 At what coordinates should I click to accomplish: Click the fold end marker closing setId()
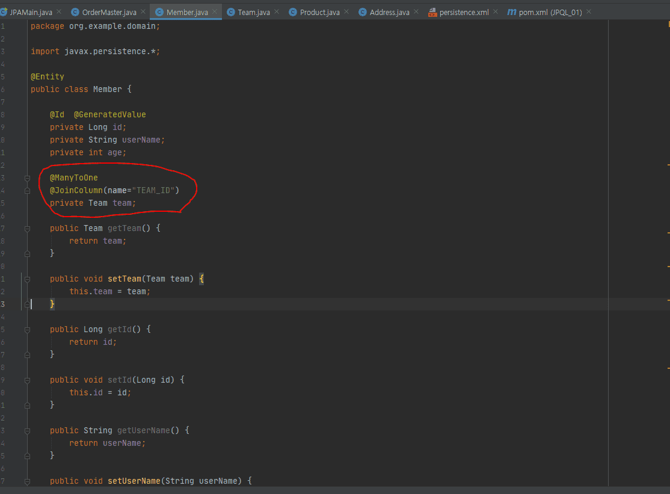(27, 406)
